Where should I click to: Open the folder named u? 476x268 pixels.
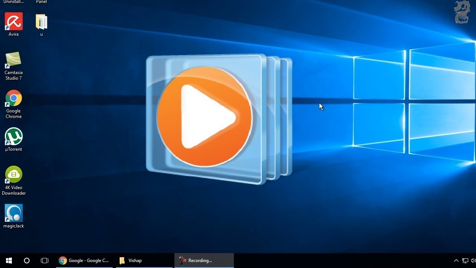(x=41, y=25)
